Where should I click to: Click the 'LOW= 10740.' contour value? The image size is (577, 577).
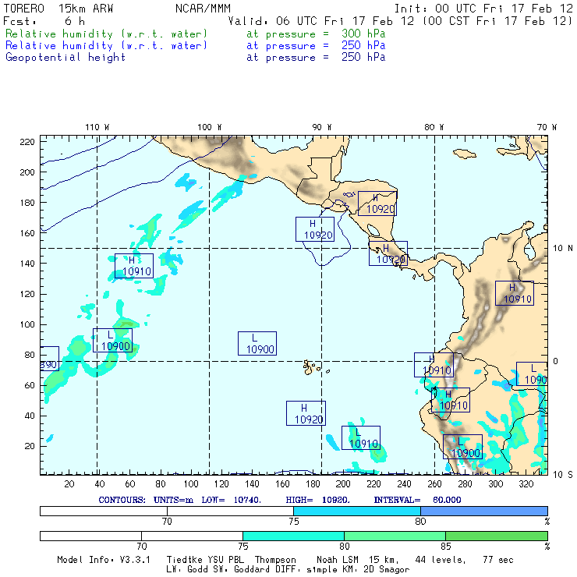pyautogui.click(x=231, y=500)
